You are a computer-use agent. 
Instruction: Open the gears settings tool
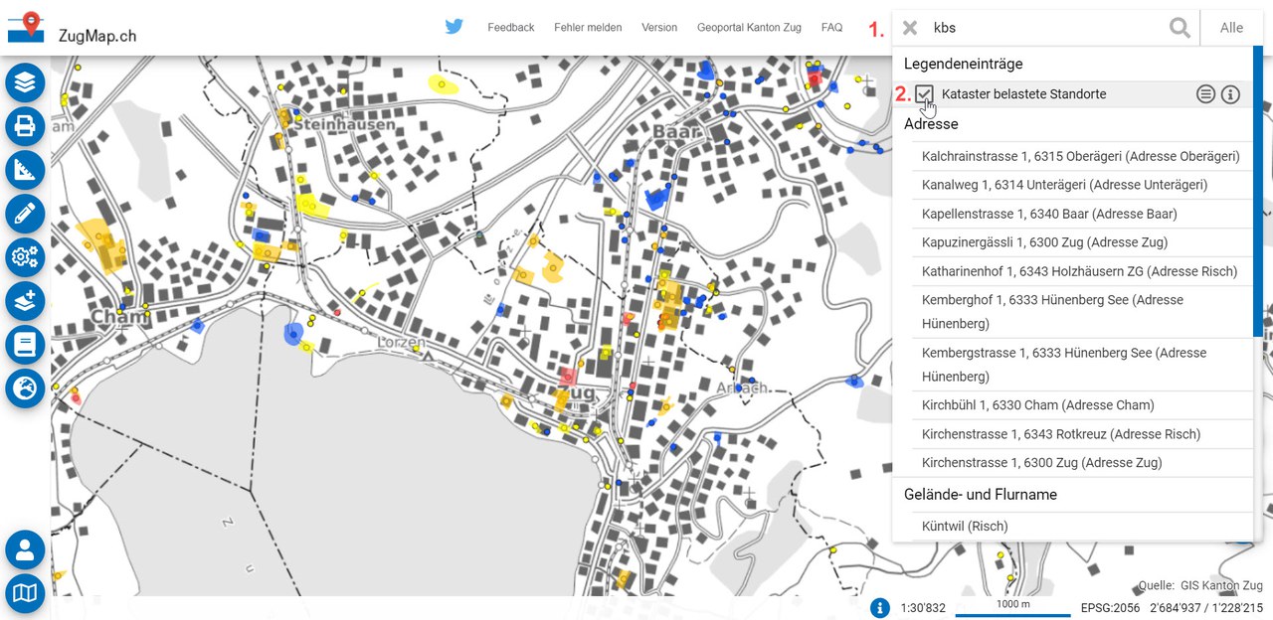pyautogui.click(x=25, y=257)
